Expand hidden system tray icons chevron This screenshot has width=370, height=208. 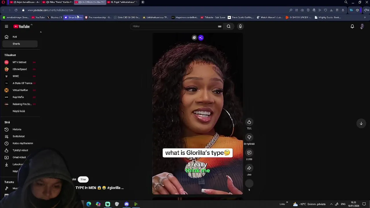tap(331, 204)
